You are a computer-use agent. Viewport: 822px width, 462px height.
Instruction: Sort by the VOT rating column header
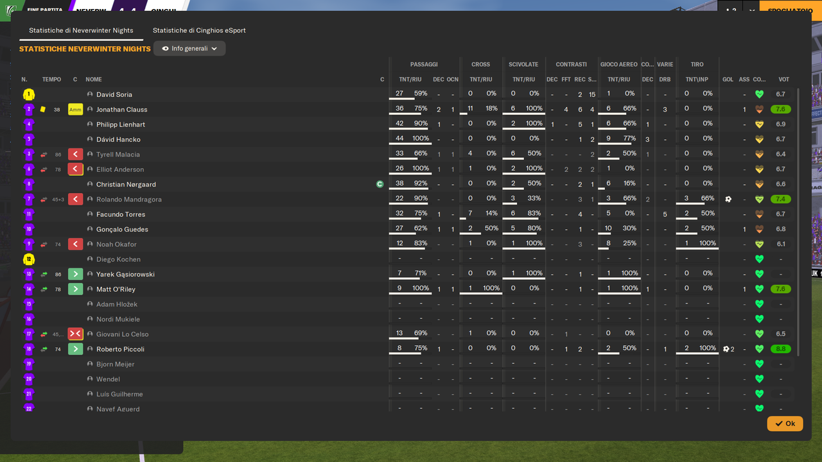(783, 80)
